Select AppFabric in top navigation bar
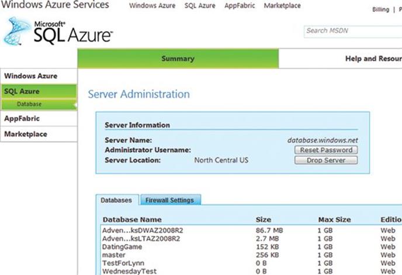The image size is (402, 275). pos(239,6)
